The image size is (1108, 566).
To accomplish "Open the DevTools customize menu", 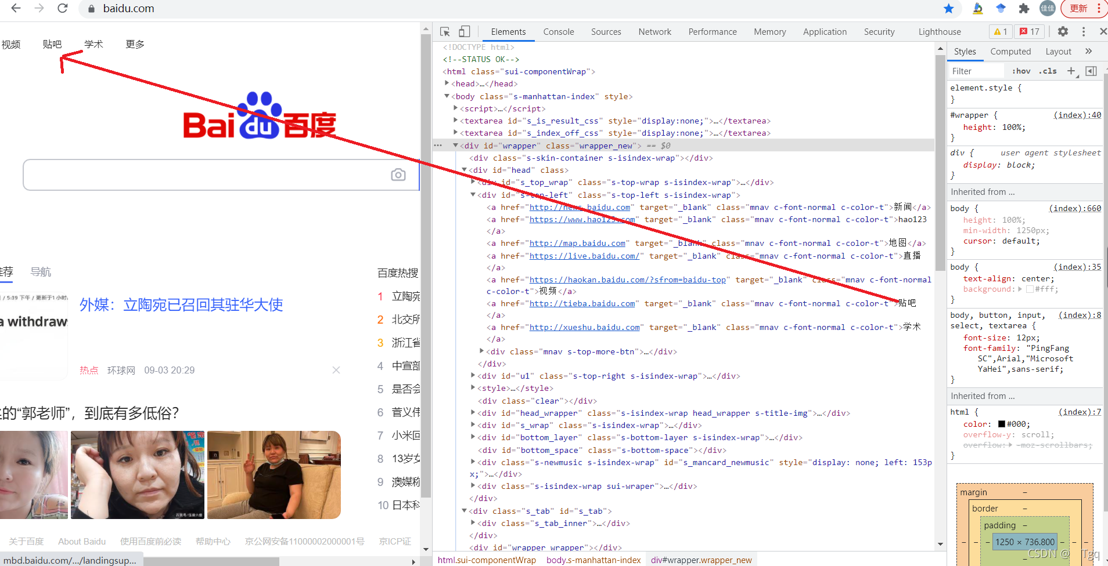I will (x=1084, y=32).
